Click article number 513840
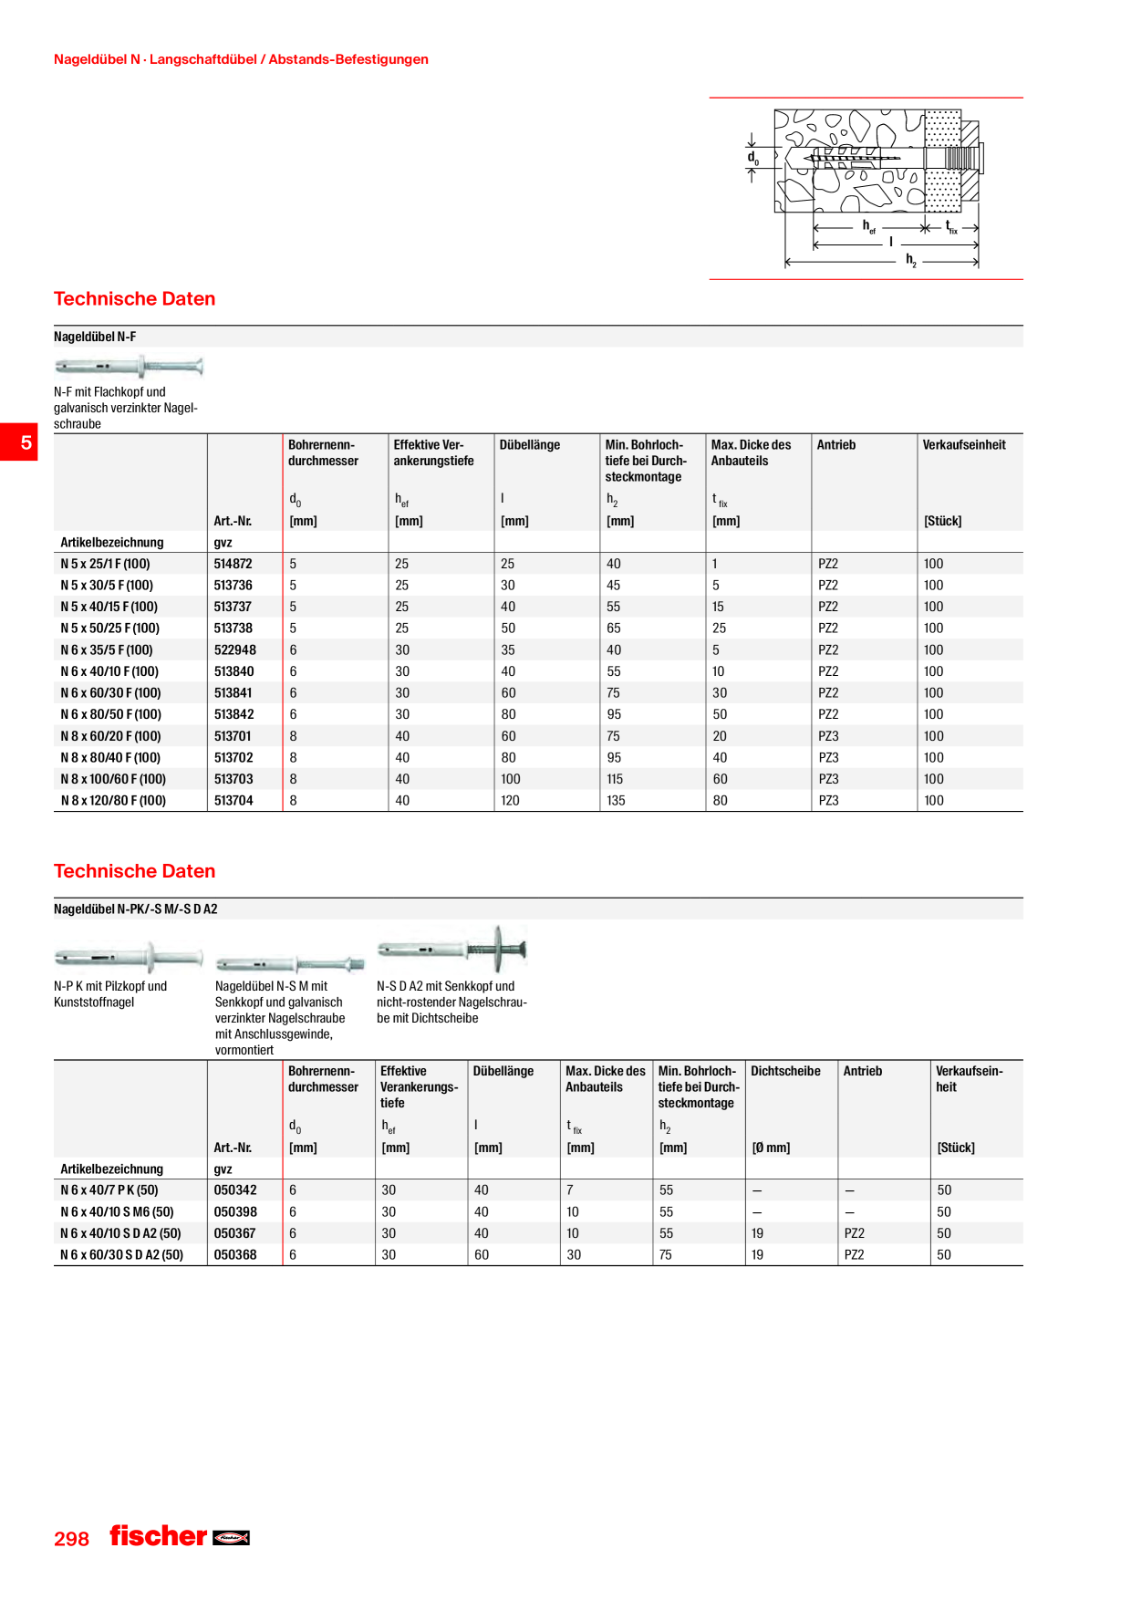The height and width of the screenshot is (1600, 1131). [x=234, y=671]
